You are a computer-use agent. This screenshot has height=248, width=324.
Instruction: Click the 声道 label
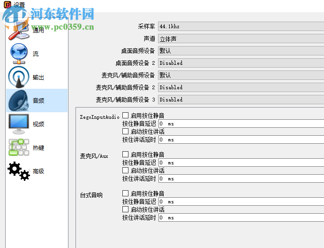(x=149, y=39)
